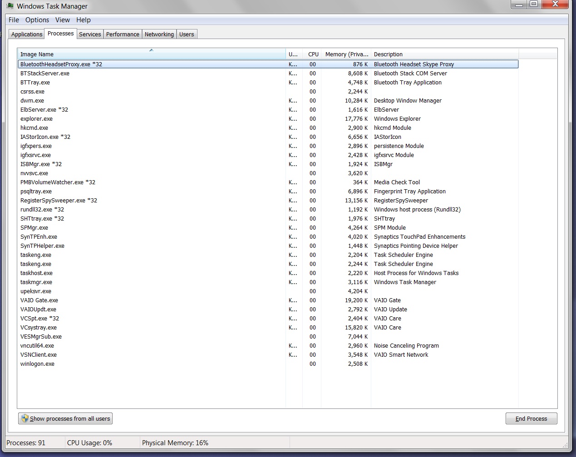Click the Task Manager title bar icon

(x=10, y=6)
